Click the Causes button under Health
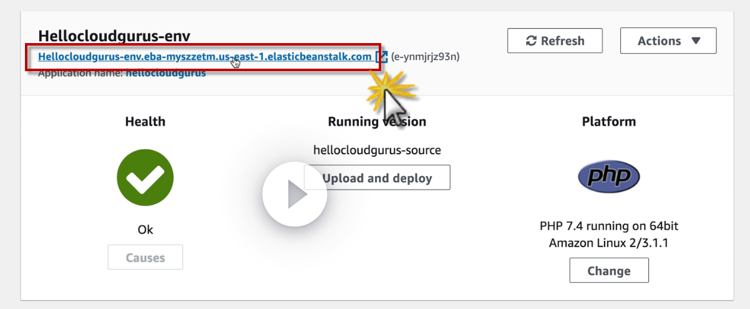This screenshot has height=309, width=750. coord(145,257)
